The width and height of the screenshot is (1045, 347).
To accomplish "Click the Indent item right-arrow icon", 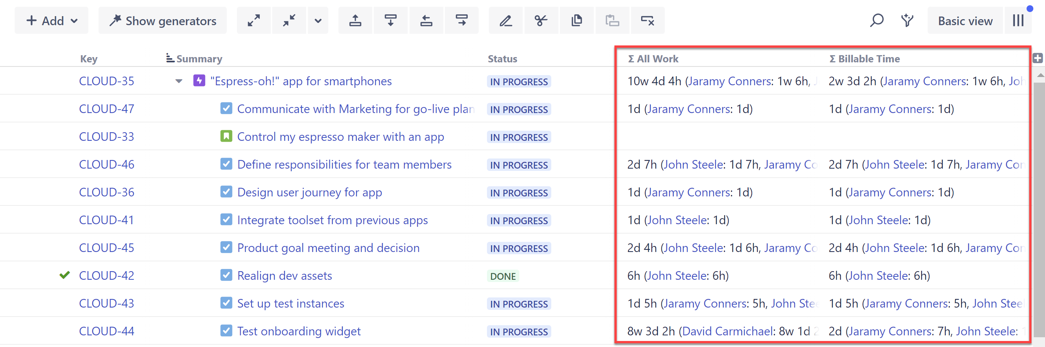I will pyautogui.click(x=462, y=20).
